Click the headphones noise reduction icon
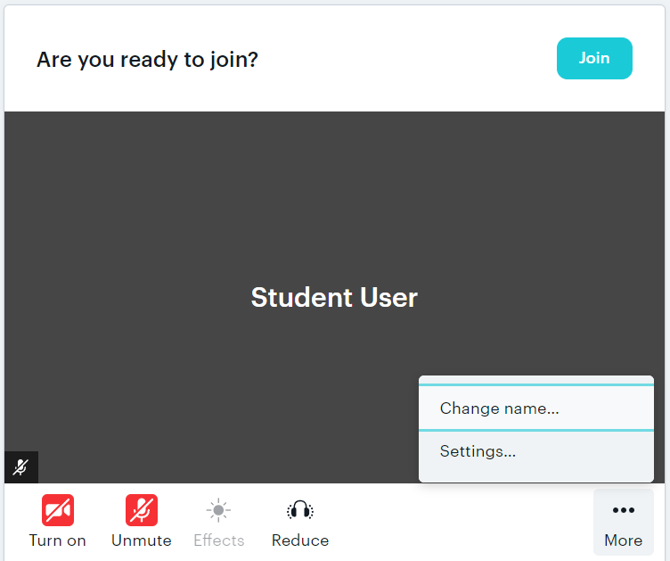This screenshot has width=670, height=561. pos(300,510)
